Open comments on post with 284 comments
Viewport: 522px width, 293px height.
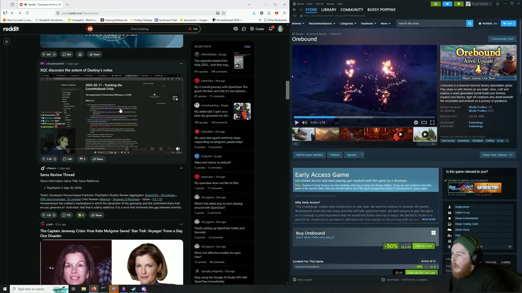click(66, 54)
